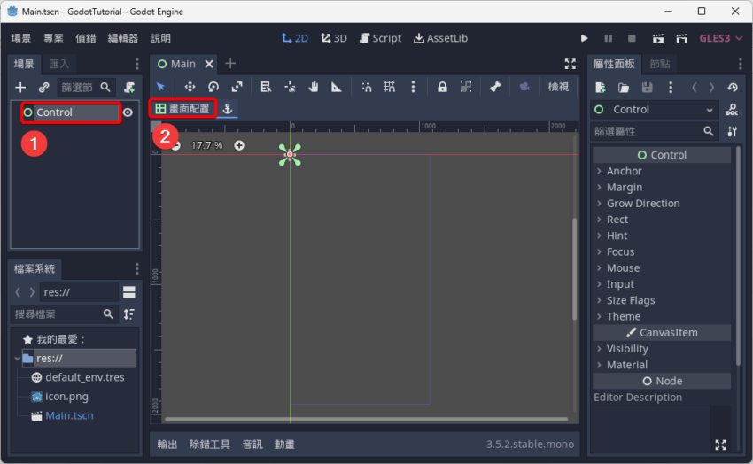Image resolution: width=753 pixels, height=464 pixels.
Task: Load an existing resource in inspector
Action: pyautogui.click(x=624, y=88)
